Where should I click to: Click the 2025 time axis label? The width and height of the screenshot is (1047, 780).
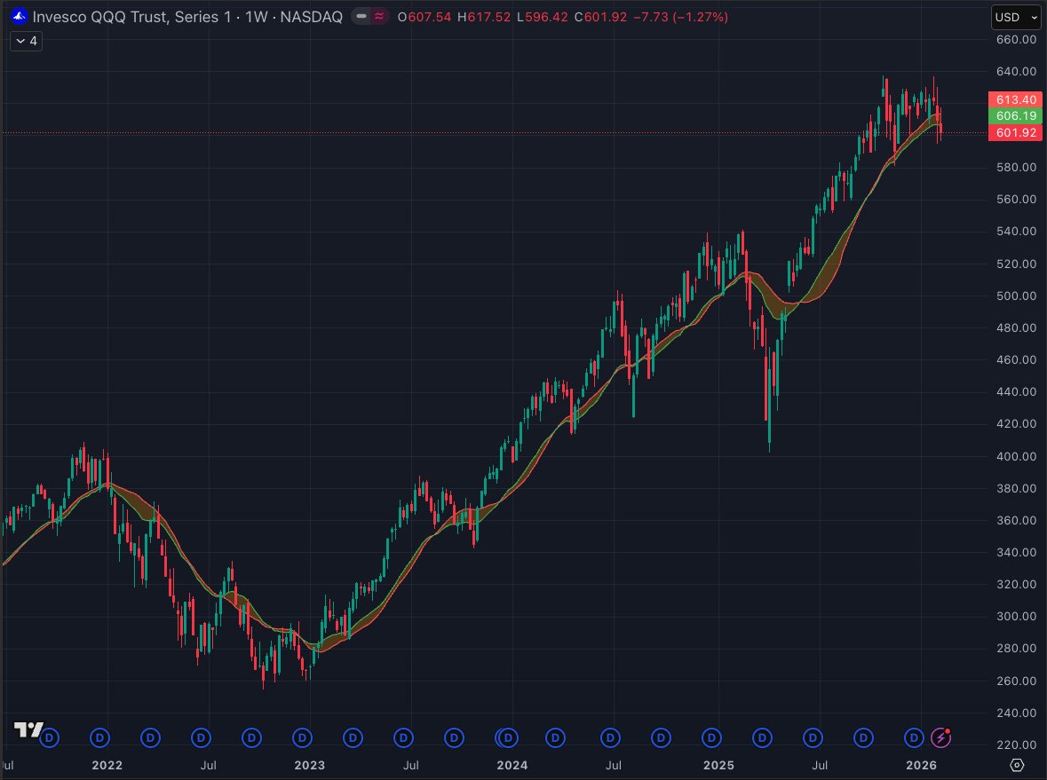tap(718, 765)
